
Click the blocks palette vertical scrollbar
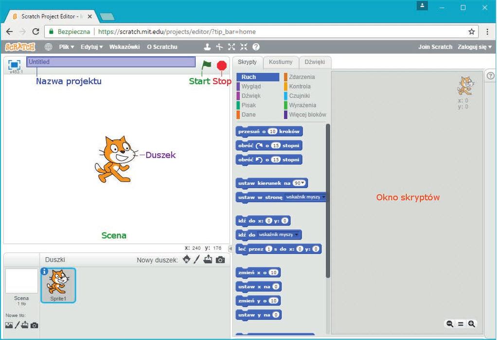328,201
